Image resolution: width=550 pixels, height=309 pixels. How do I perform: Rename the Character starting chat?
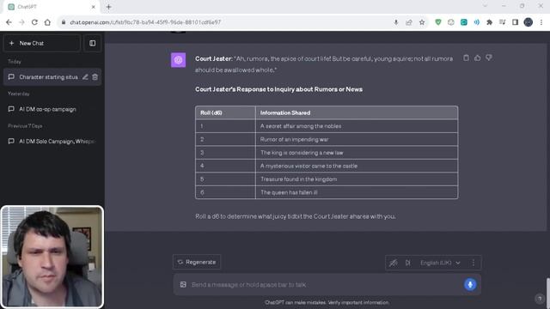pyautogui.click(x=85, y=76)
